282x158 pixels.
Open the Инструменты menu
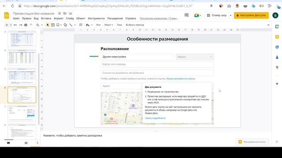click(96, 18)
